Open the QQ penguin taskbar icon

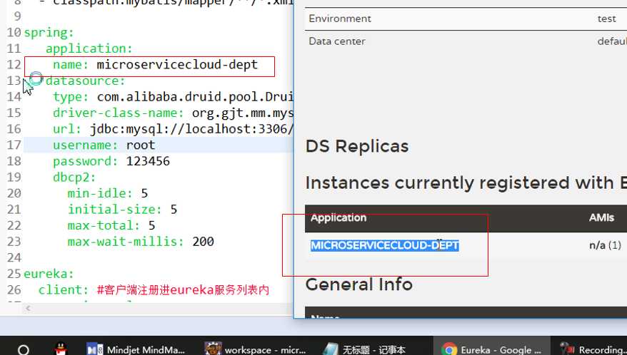click(x=61, y=349)
